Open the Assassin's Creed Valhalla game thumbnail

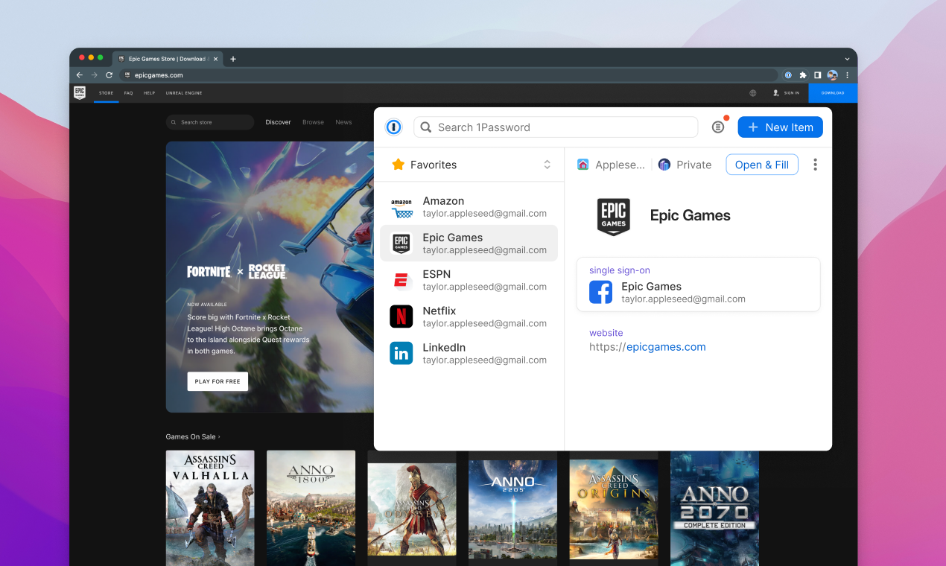point(210,508)
